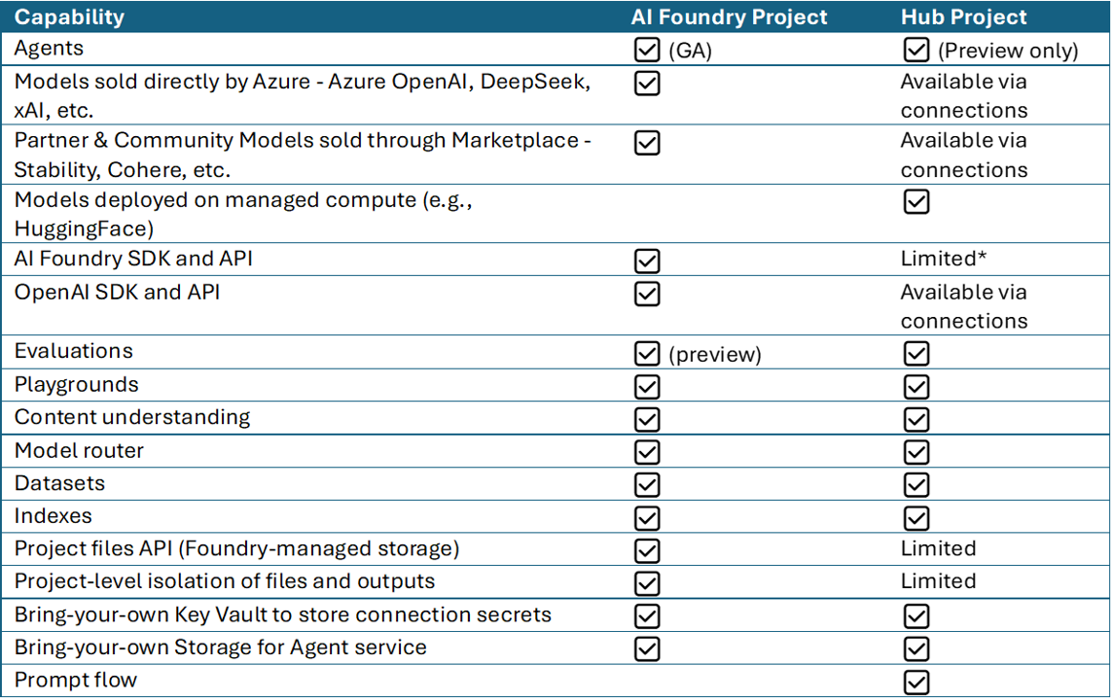Click Project-level isolation of files and outputs label

(x=225, y=581)
